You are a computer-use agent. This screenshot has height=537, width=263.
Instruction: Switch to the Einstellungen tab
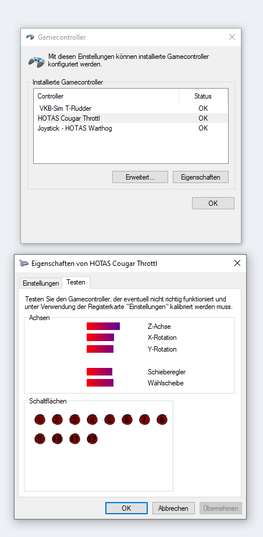point(41,283)
